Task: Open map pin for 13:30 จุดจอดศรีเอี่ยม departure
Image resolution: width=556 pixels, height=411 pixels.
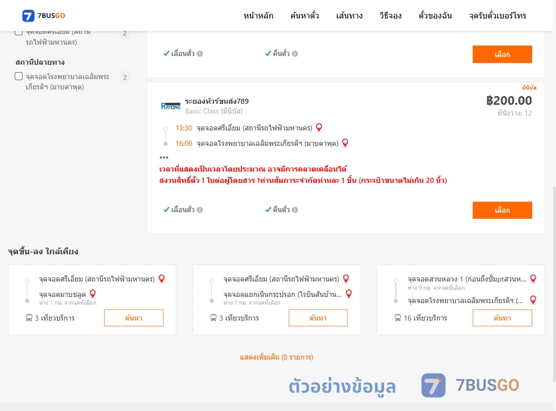Action: pyautogui.click(x=319, y=127)
